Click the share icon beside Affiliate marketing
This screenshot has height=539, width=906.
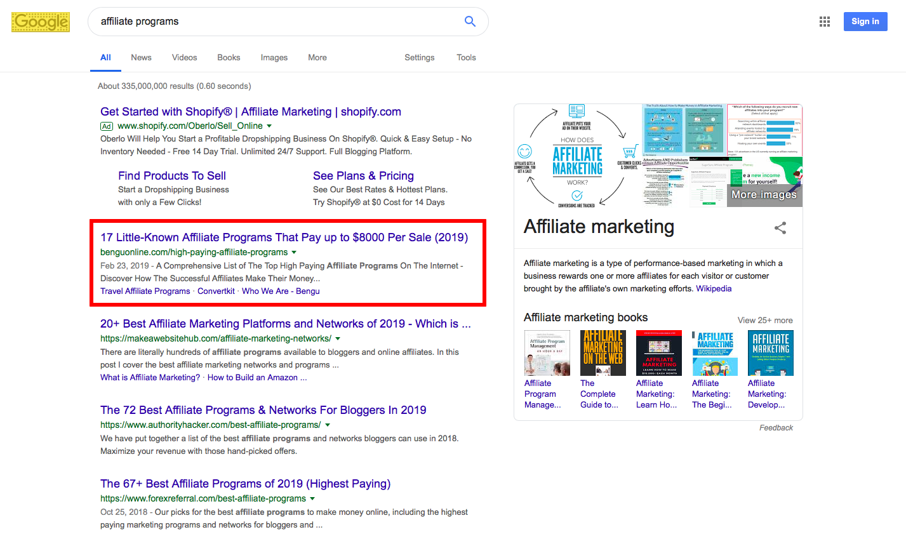(x=780, y=228)
